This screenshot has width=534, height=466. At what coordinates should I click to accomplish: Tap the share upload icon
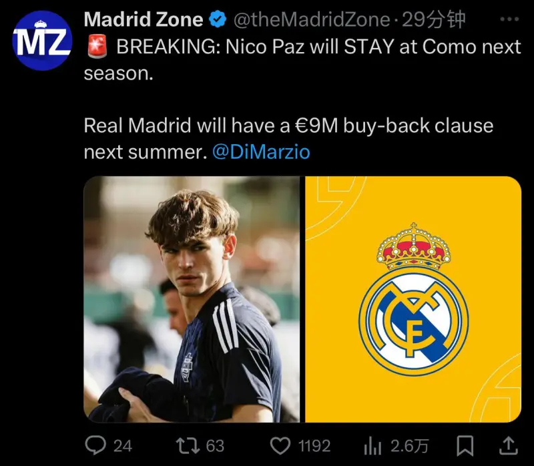(x=508, y=445)
